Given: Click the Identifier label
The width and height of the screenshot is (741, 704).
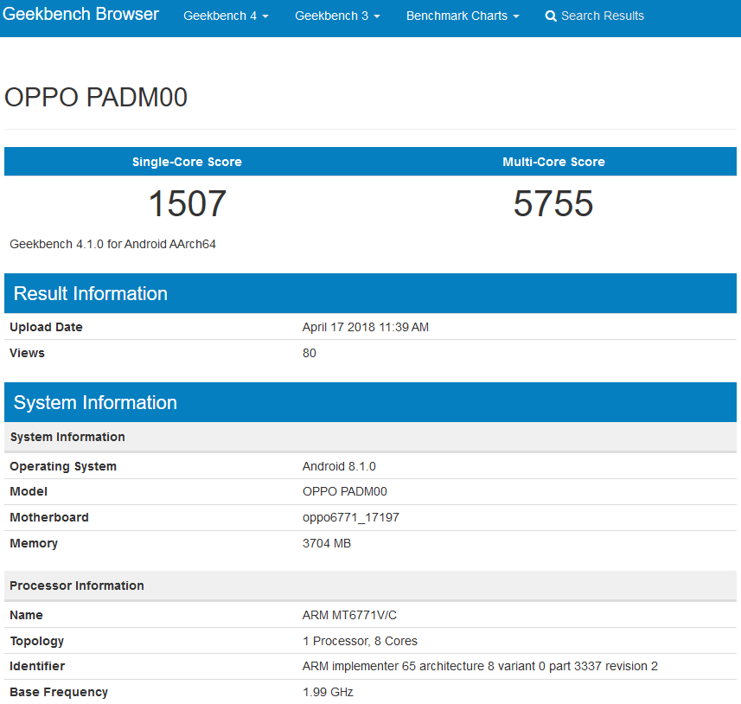Looking at the screenshot, I should pyautogui.click(x=37, y=667).
